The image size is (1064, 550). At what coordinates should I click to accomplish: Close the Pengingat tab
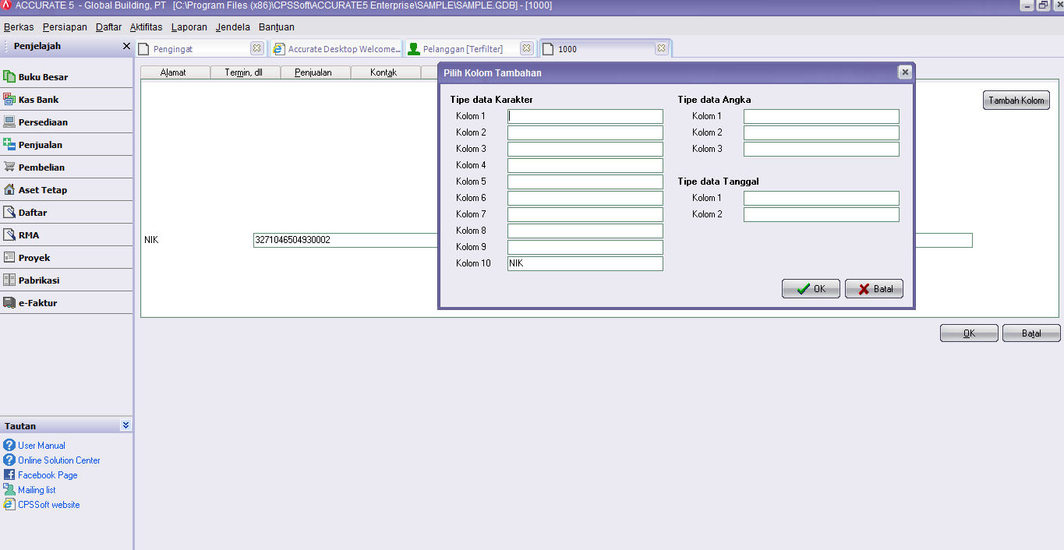click(256, 48)
